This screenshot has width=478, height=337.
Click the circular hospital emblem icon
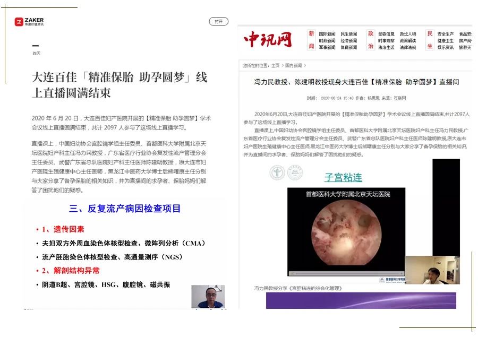click(277, 173)
